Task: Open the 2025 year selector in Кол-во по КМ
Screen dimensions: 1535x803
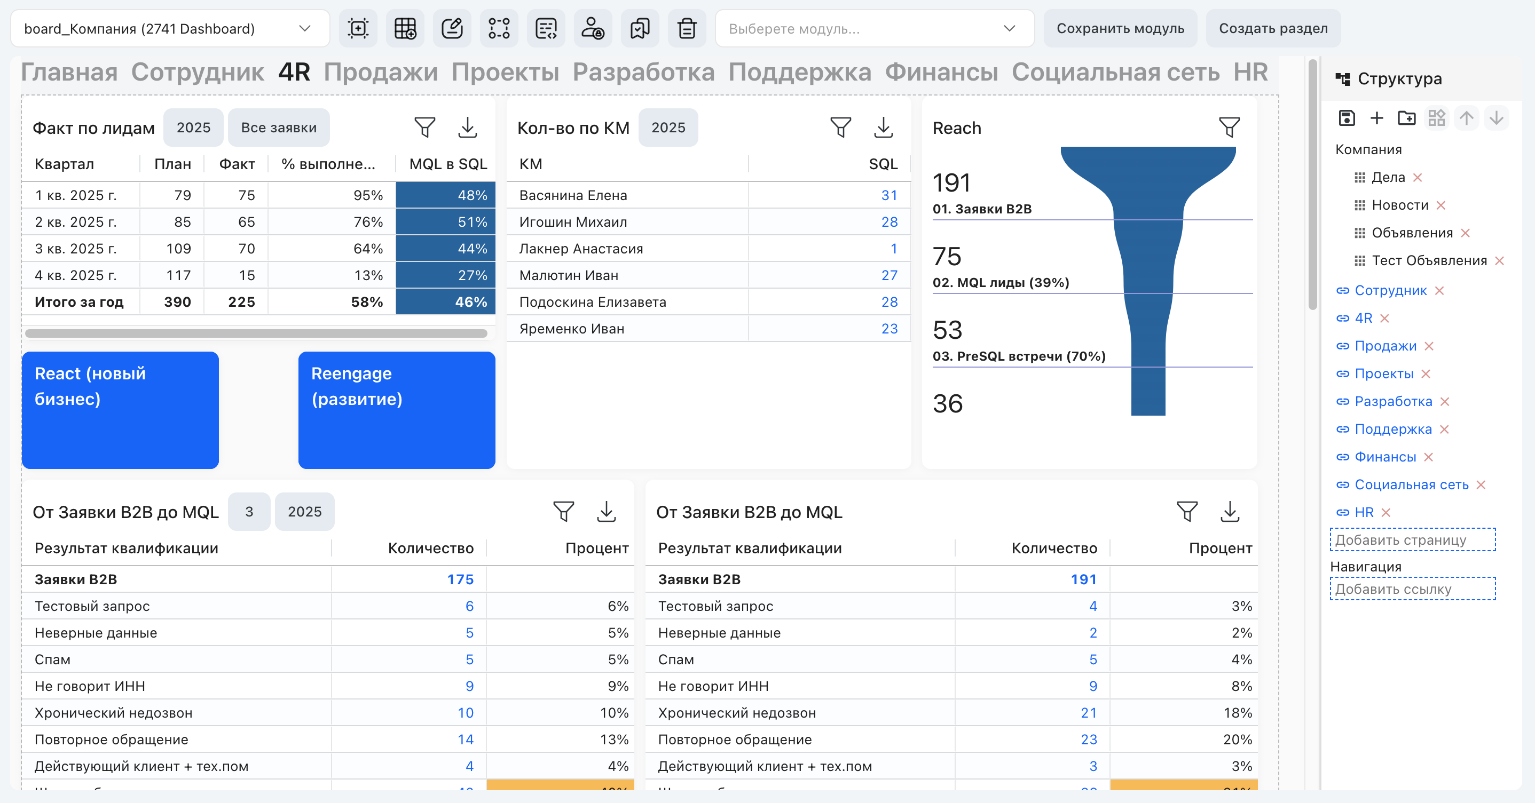Action: 668,128
